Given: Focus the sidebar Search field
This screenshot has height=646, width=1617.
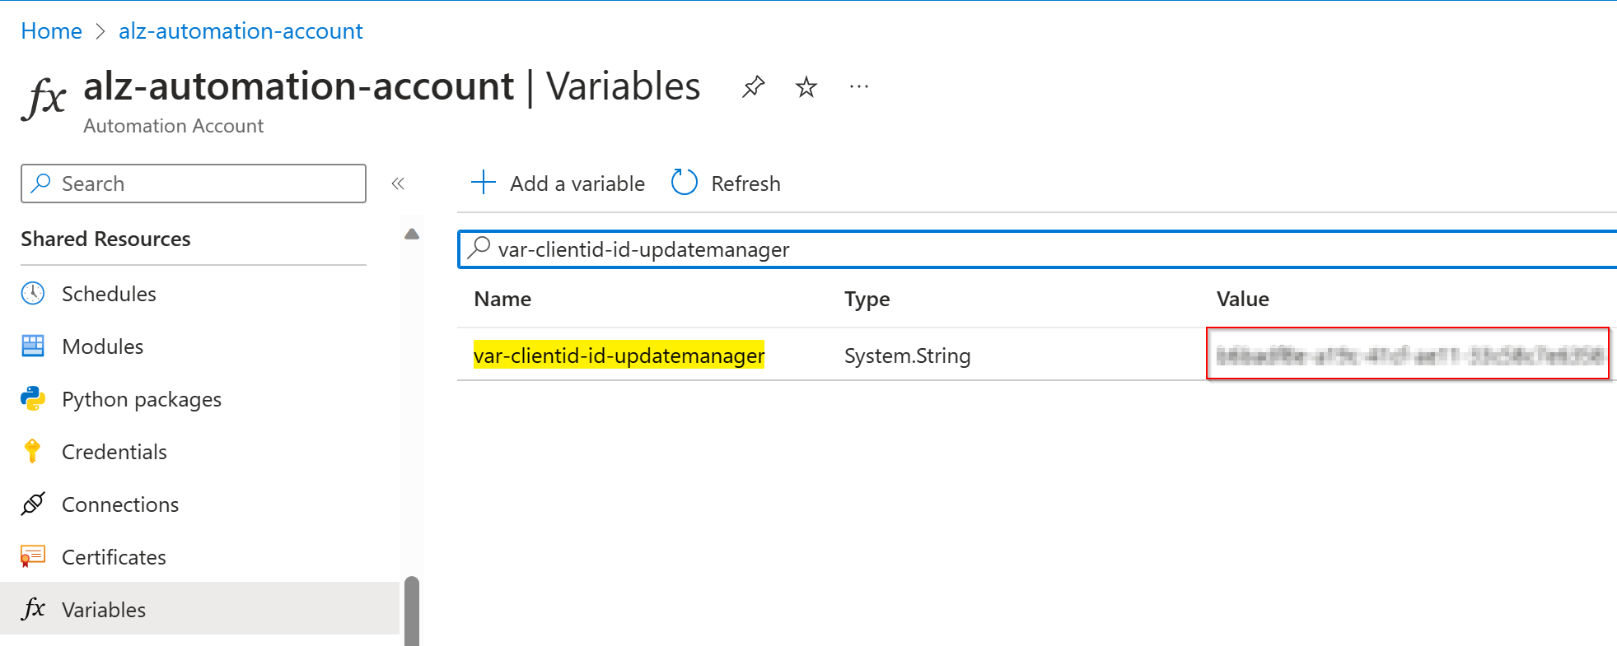Looking at the screenshot, I should 194,184.
